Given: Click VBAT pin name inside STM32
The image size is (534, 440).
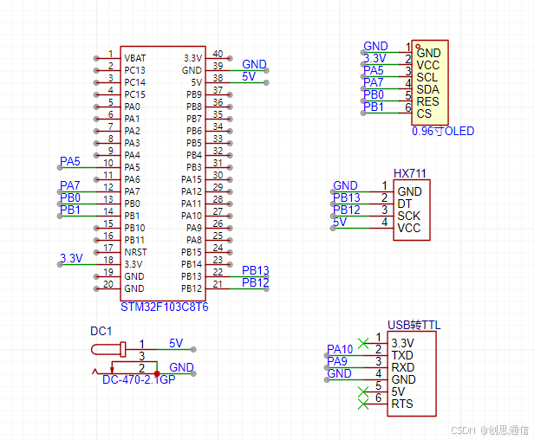Looking at the screenshot, I should pyautogui.click(x=135, y=58).
